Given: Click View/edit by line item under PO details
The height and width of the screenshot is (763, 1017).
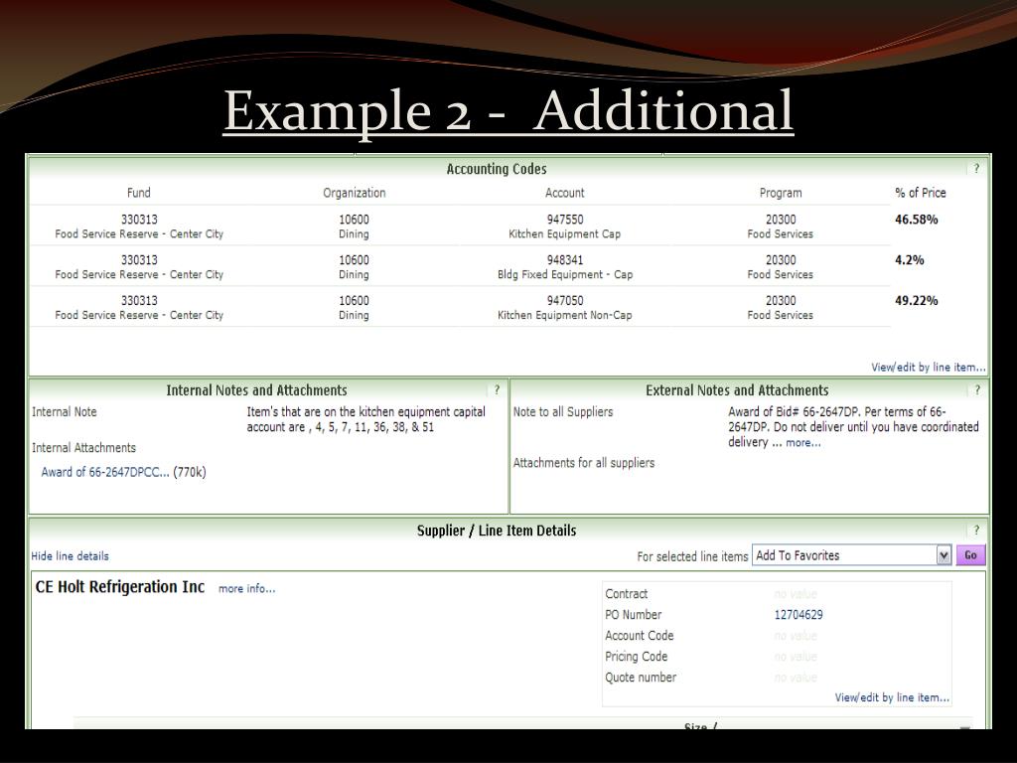Looking at the screenshot, I should pos(892,697).
